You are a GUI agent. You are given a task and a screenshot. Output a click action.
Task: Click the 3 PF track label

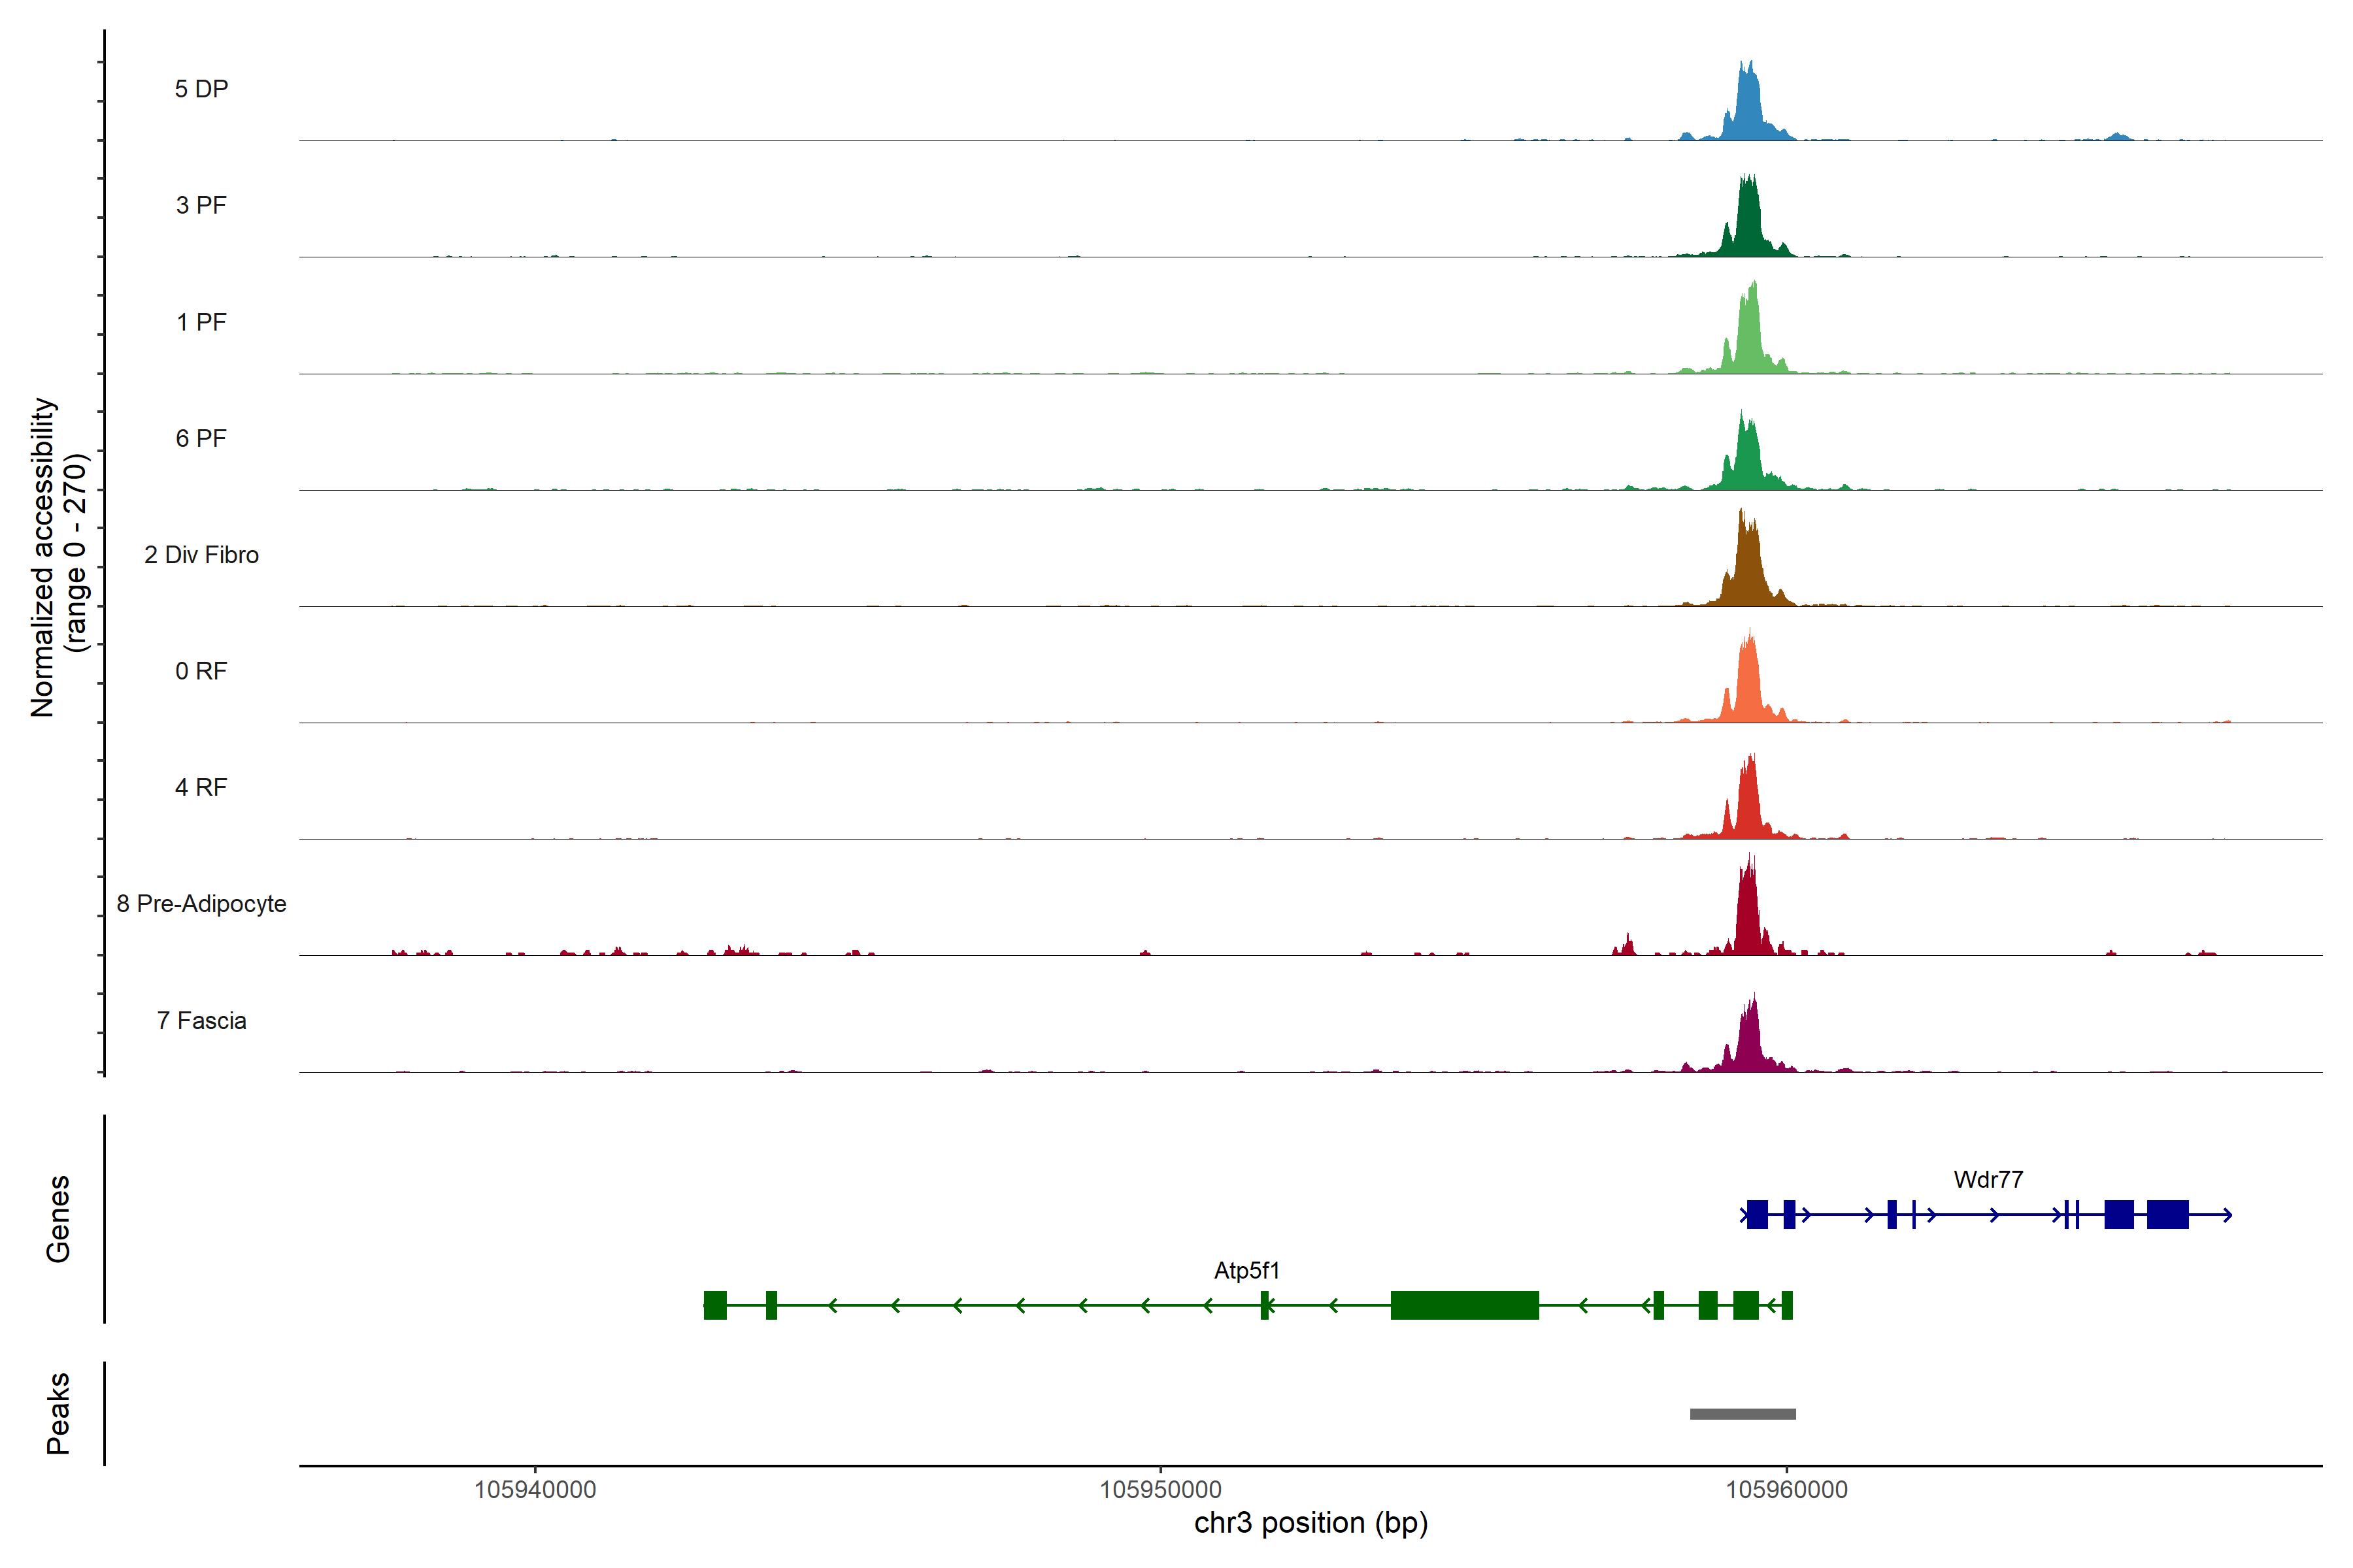[201, 205]
